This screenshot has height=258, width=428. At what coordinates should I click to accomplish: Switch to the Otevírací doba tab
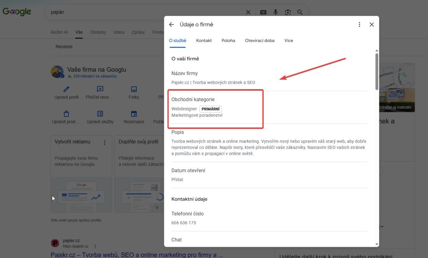point(260,40)
